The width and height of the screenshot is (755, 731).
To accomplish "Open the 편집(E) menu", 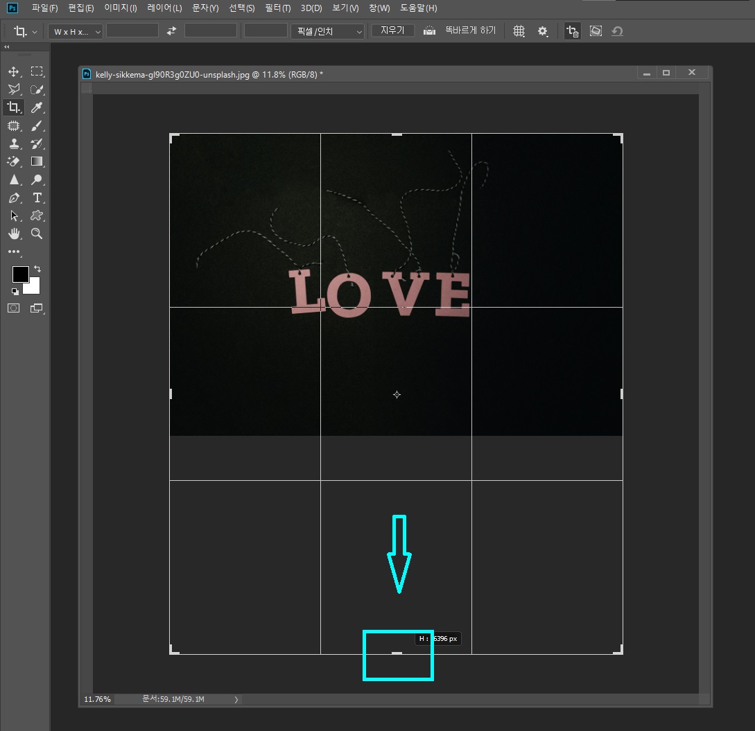I will tap(81, 8).
